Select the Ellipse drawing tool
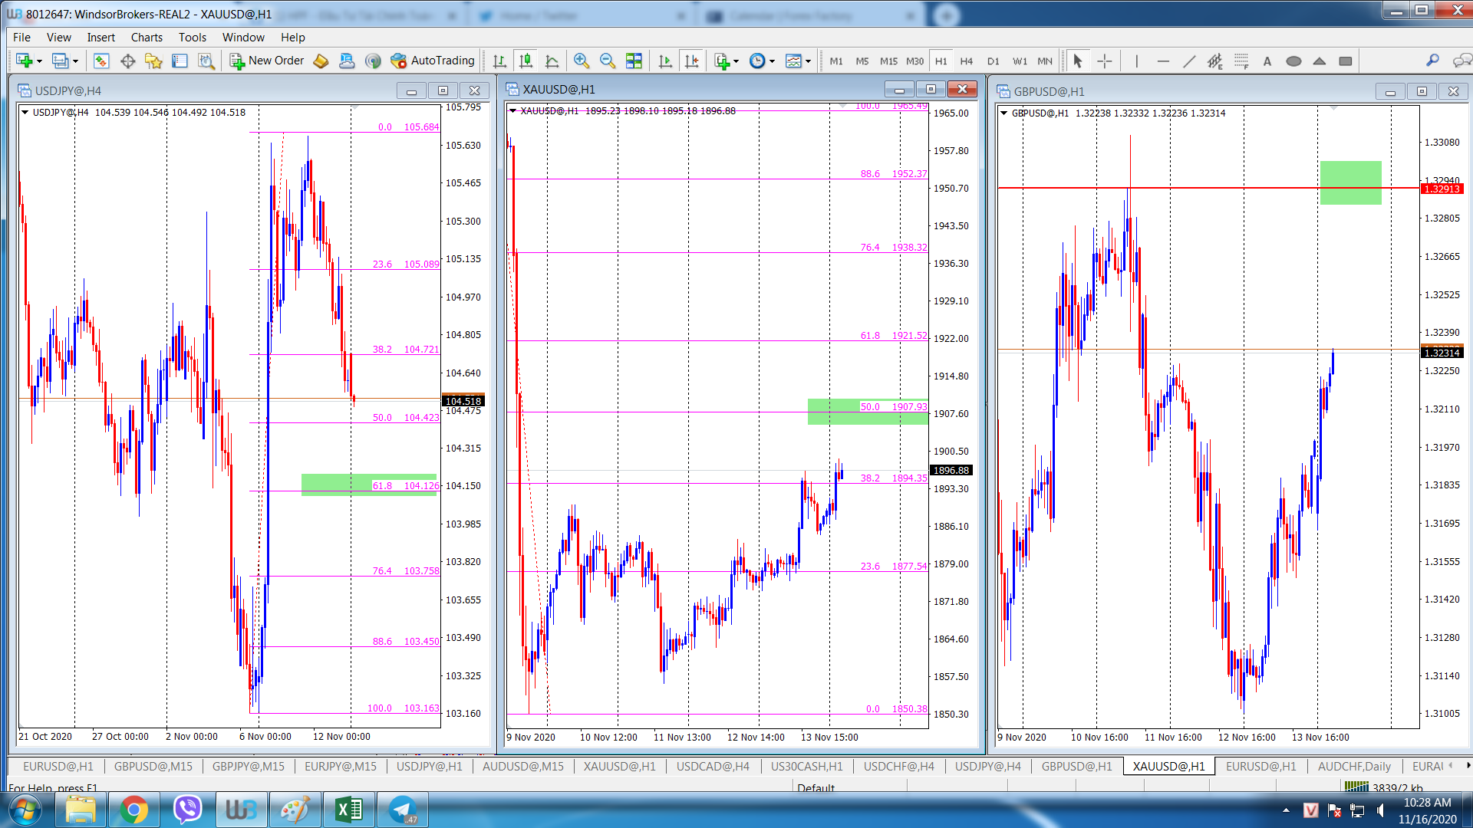The width and height of the screenshot is (1473, 828). (1293, 61)
